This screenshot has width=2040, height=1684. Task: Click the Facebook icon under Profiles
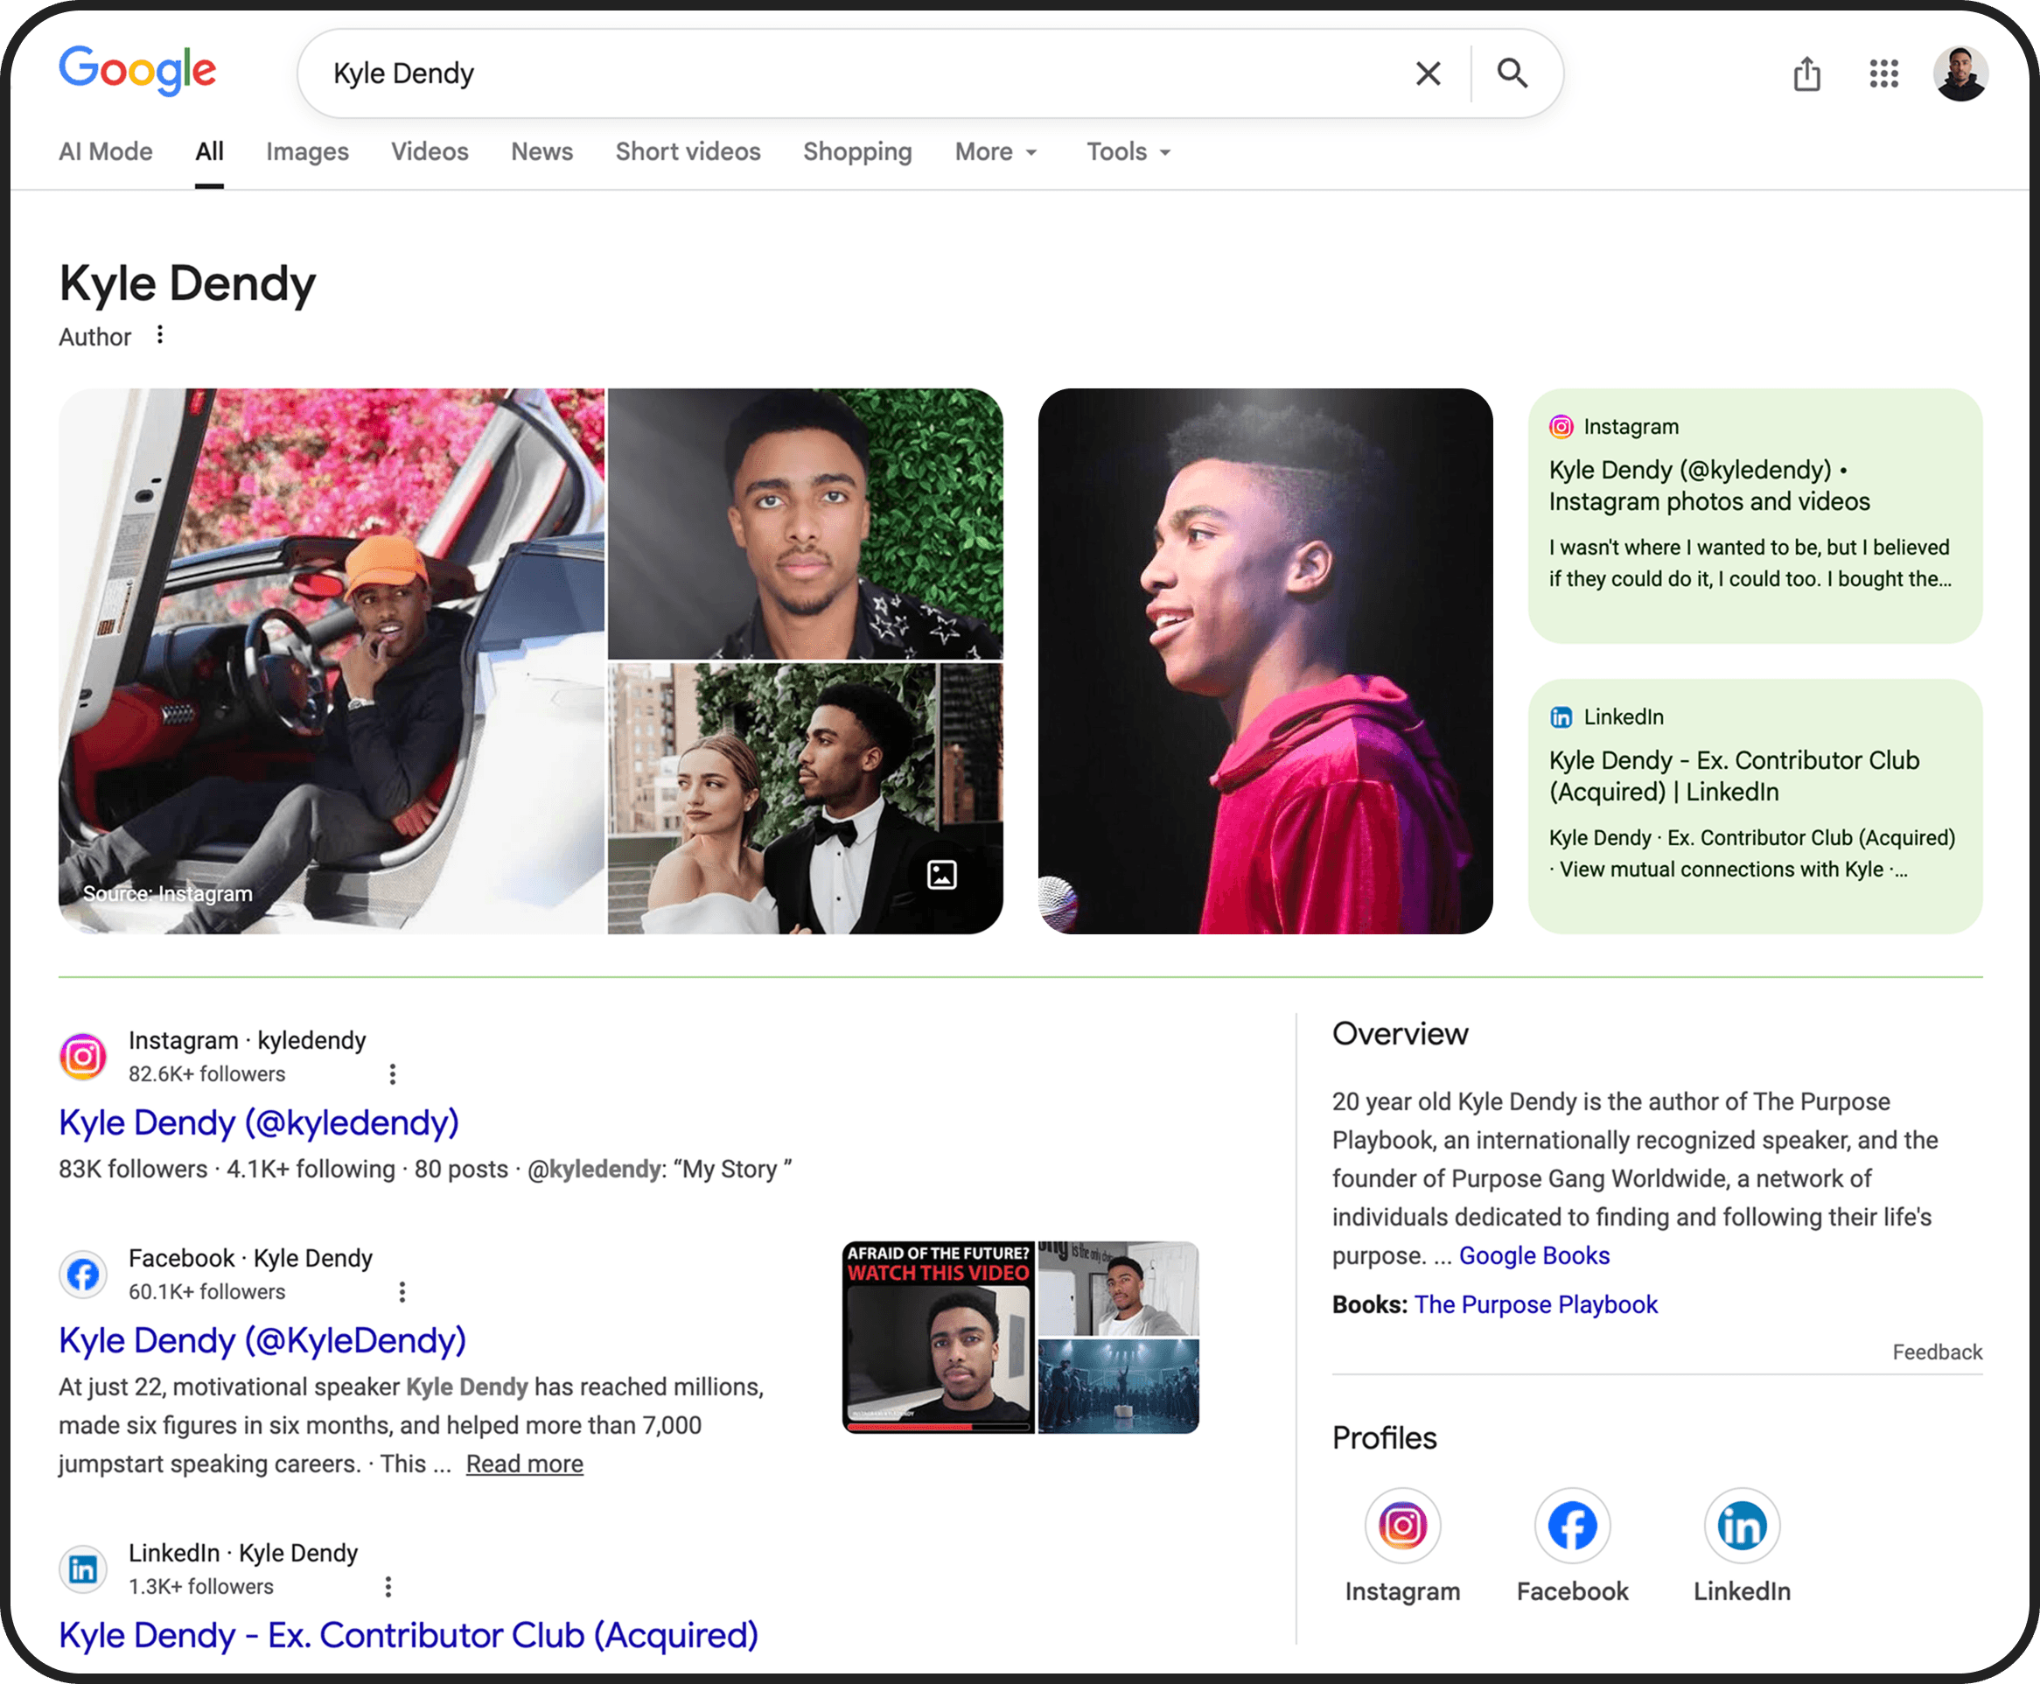pyautogui.click(x=1571, y=1526)
